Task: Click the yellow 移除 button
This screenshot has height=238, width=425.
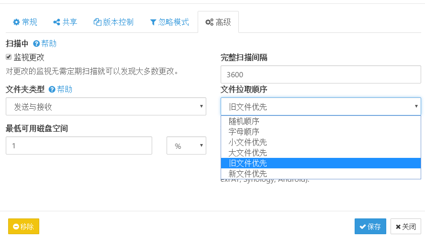Action: click(23, 227)
